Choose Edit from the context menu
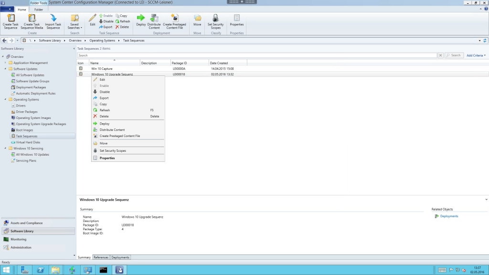 (x=128, y=80)
